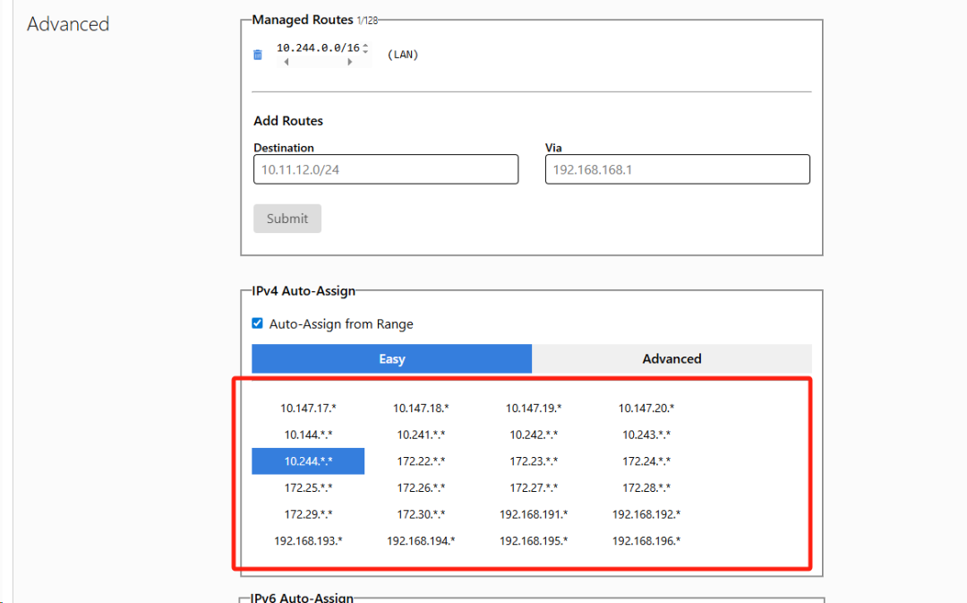Switch to the Easy tab

click(391, 358)
